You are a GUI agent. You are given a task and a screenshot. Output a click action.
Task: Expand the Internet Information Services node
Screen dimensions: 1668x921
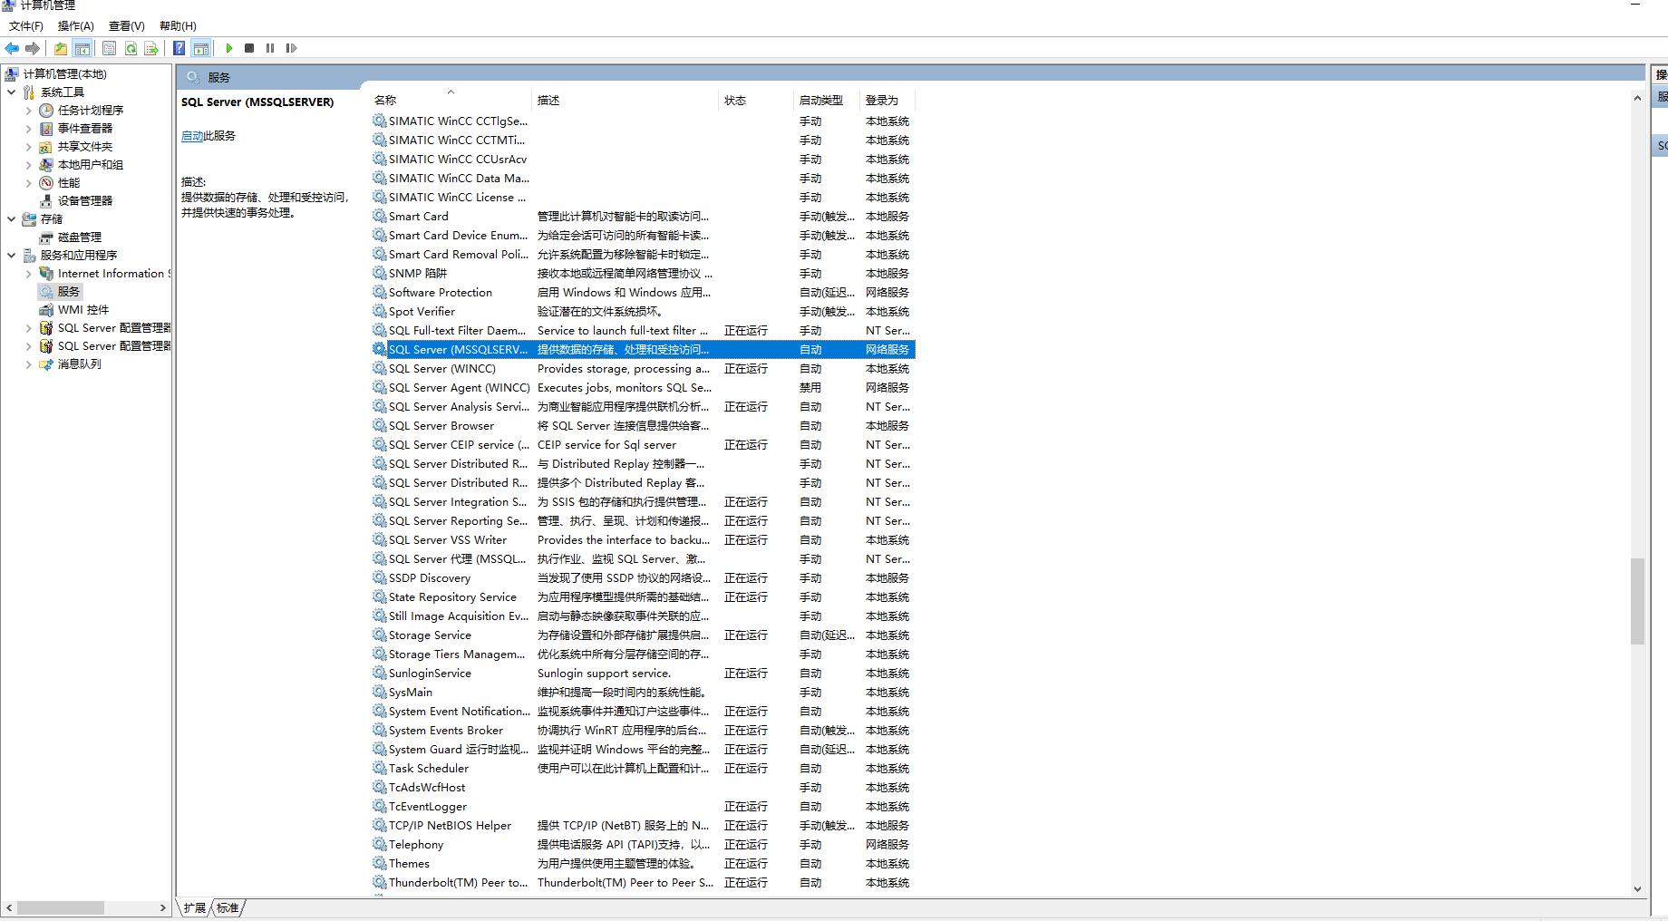(x=28, y=273)
